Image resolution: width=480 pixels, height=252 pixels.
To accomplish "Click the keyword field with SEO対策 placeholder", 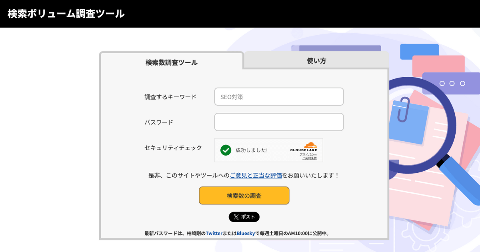I will (x=279, y=96).
